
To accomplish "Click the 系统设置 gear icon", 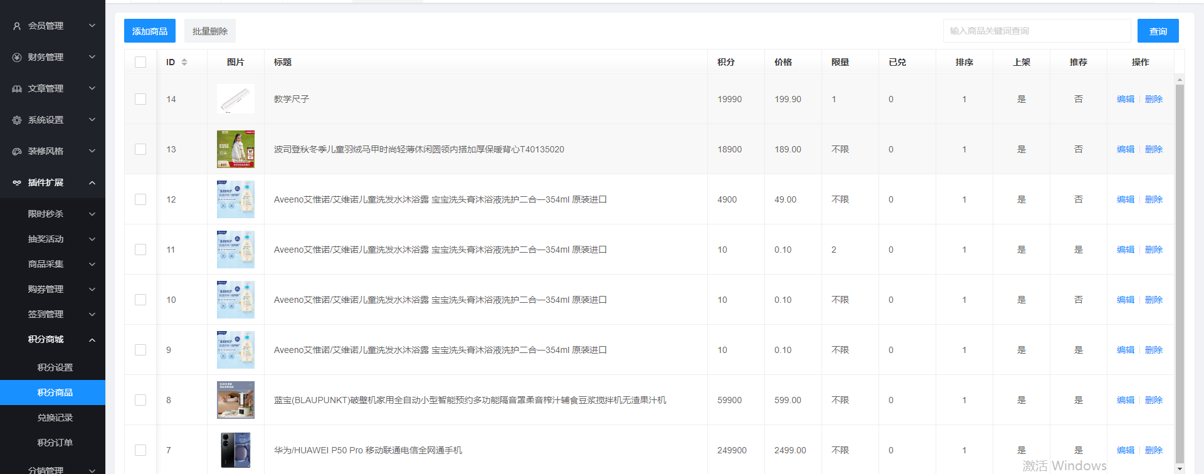I will tap(17, 120).
